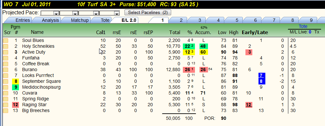Viewport: 325px width, 126px height.
Task: Toggle scratch checkbox for Medidocihospisurg
Action: (6, 87)
